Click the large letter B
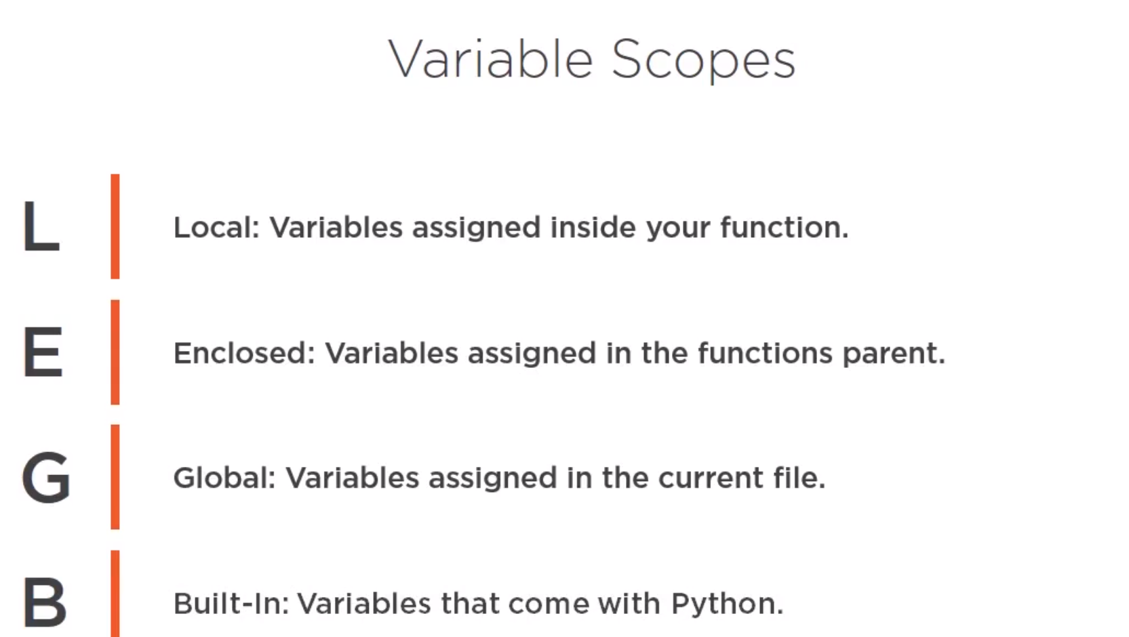 coord(44,602)
